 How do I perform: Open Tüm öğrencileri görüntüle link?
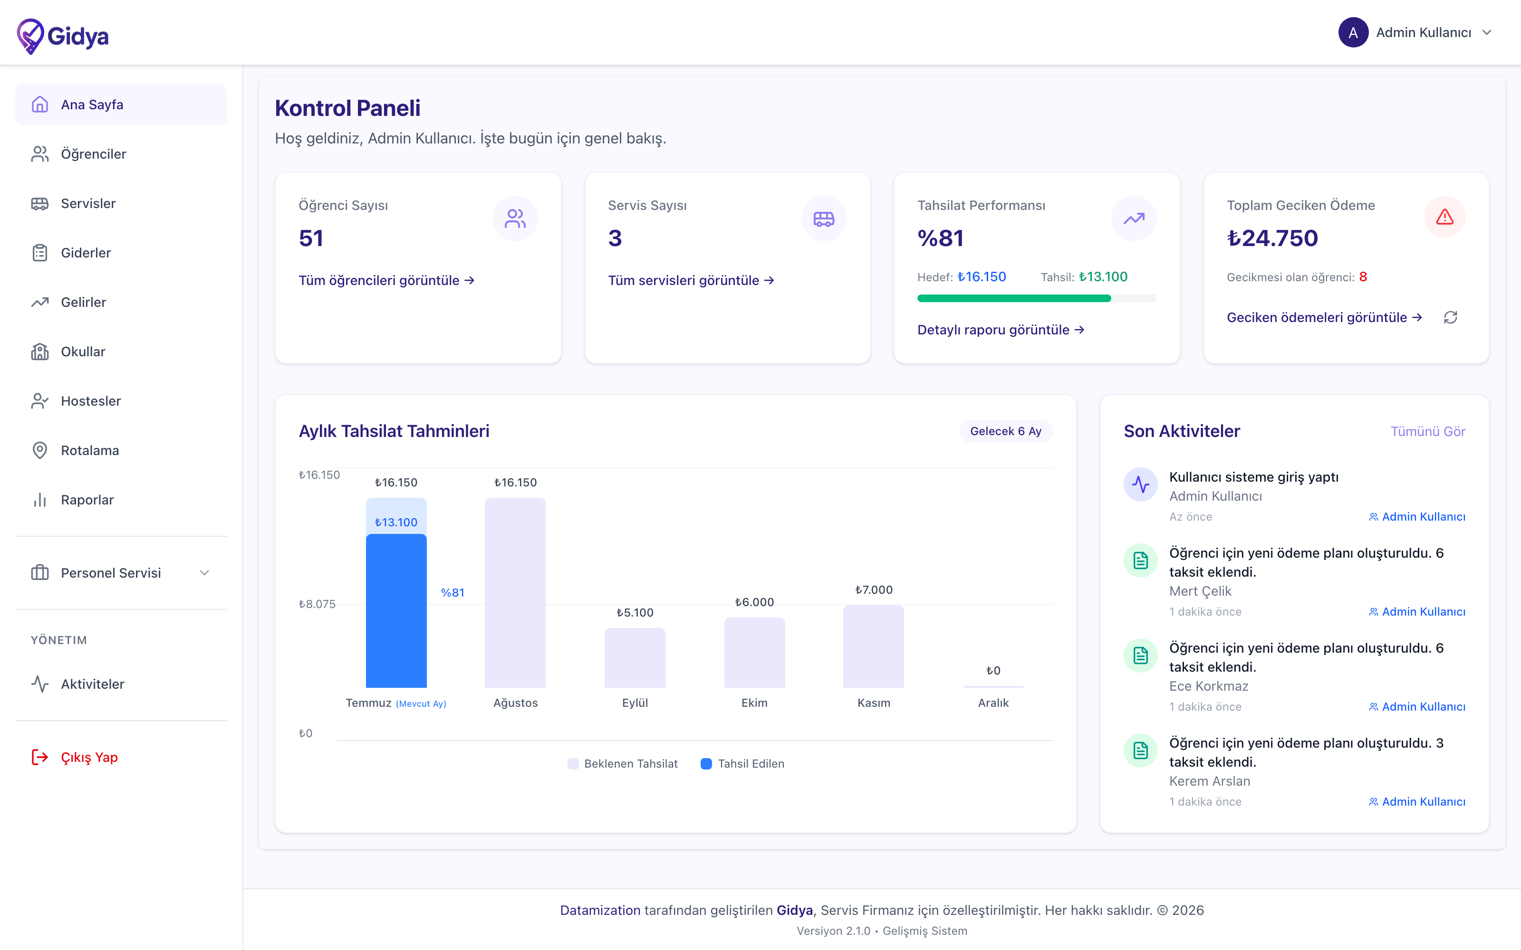(x=386, y=280)
